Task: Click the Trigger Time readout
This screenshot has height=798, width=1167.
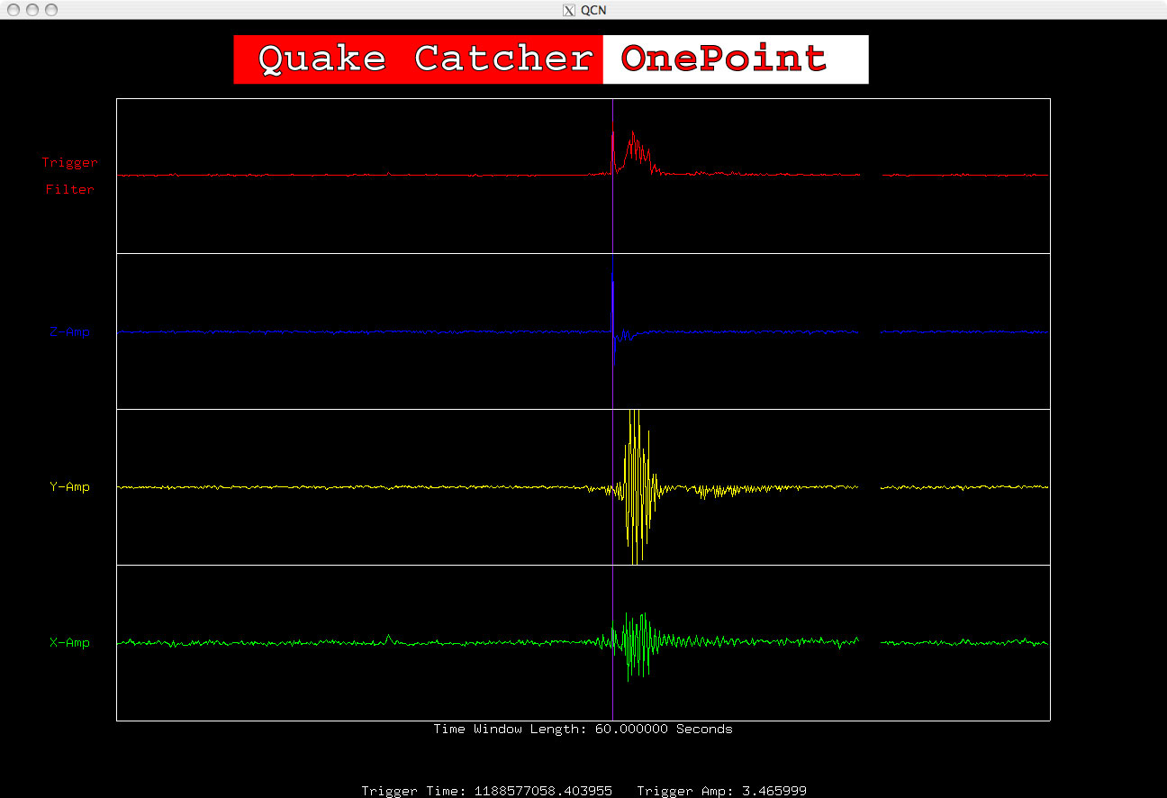Action: point(486,791)
